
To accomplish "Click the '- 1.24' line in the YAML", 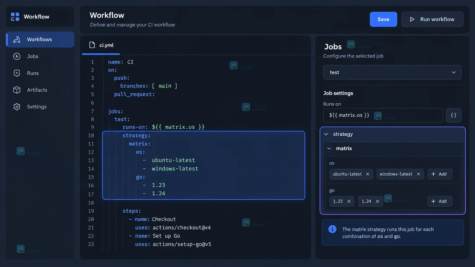I will [154, 193].
